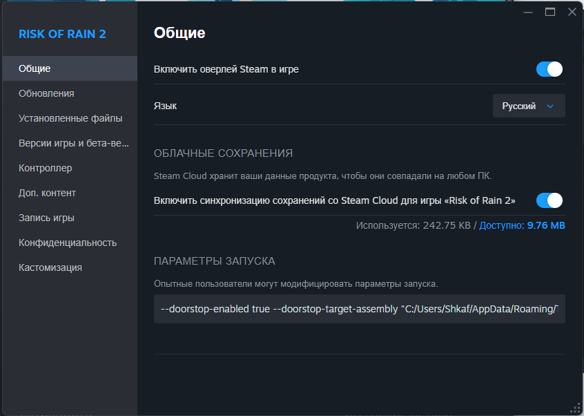Click the Опытные пользователи description text
Screen dimensions: 584x416
pyautogui.click(x=295, y=284)
